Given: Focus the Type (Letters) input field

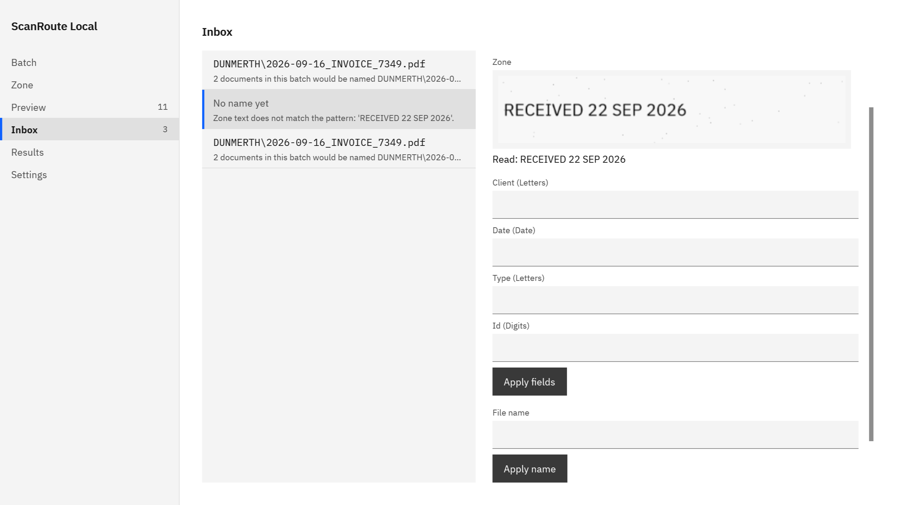Looking at the screenshot, I should (x=675, y=300).
